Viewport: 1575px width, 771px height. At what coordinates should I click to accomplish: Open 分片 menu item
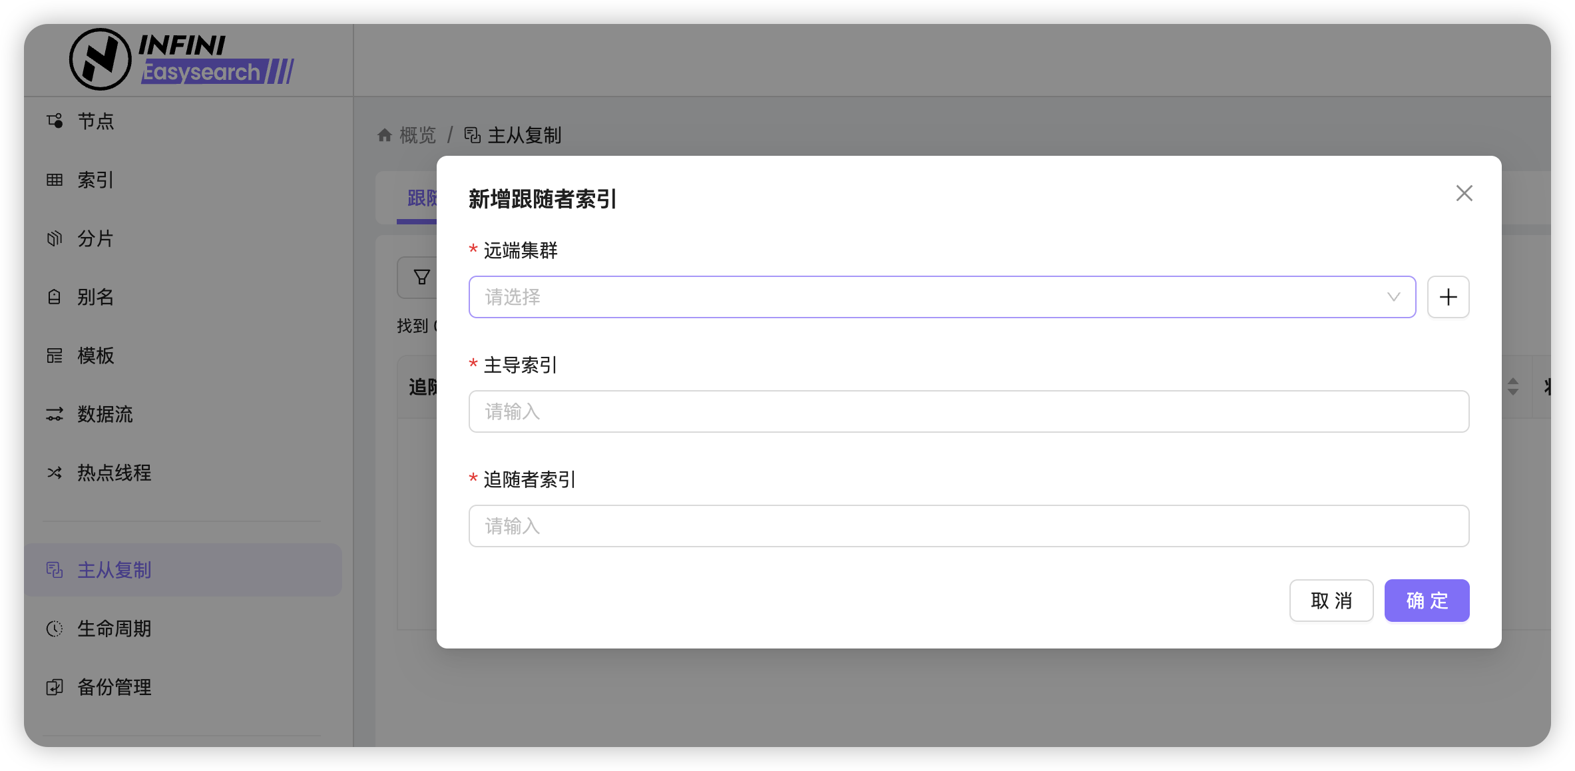coord(182,238)
